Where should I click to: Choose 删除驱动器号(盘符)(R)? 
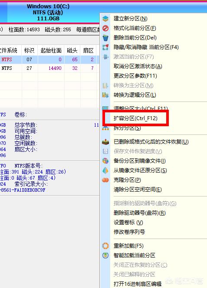click(140, 213)
